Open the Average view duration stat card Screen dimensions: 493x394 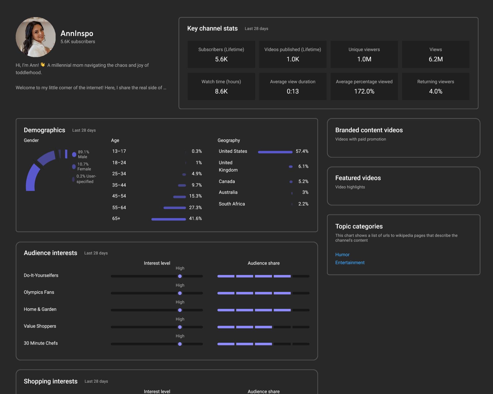[293, 86]
